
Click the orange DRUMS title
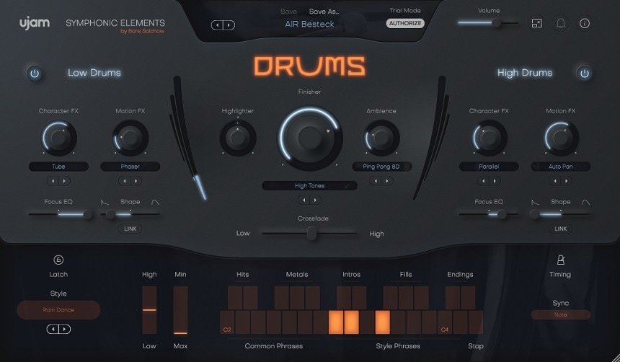pos(309,66)
